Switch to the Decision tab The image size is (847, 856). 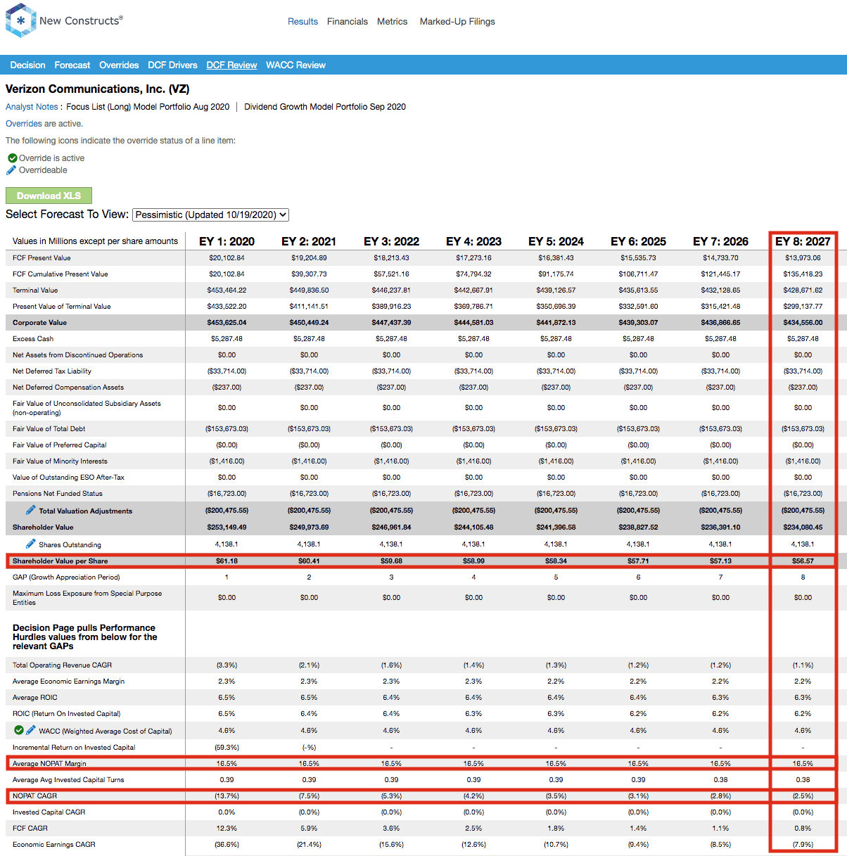point(28,65)
